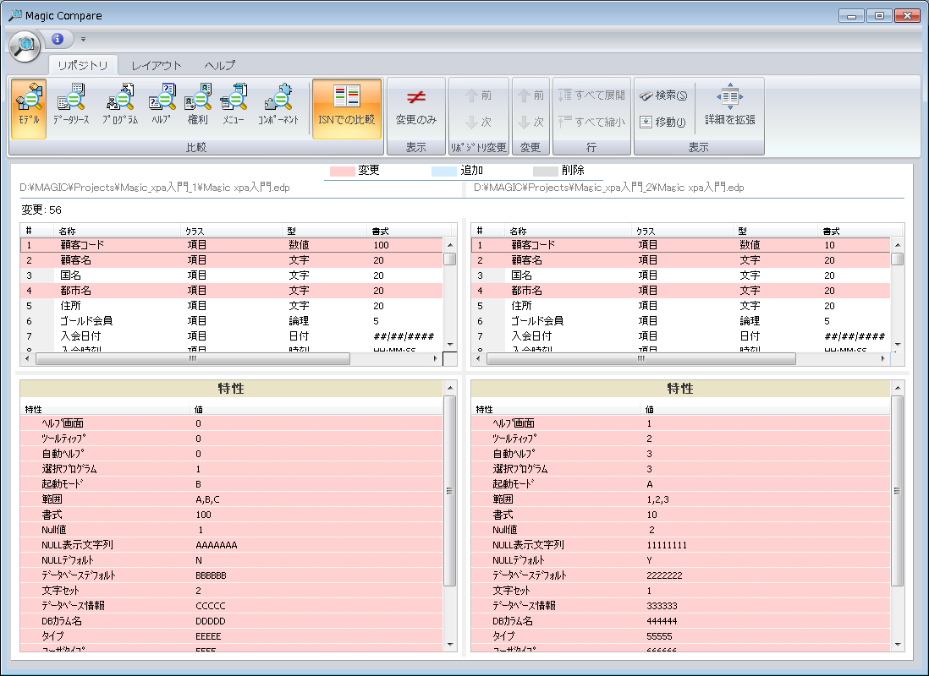Image resolution: width=929 pixels, height=676 pixels.
Task: Toggle 変更のみ display filter
Action: coord(416,109)
